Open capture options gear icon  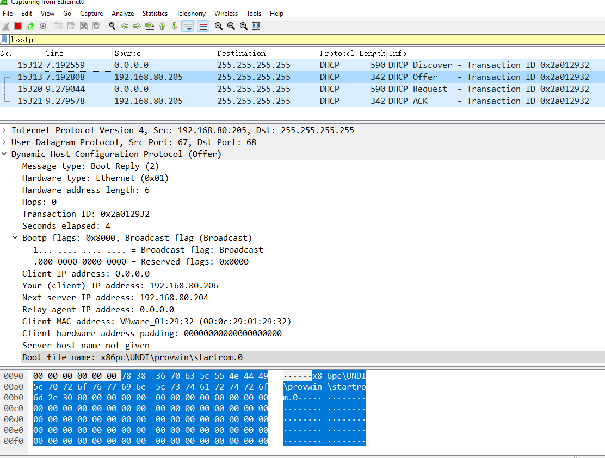(x=43, y=26)
